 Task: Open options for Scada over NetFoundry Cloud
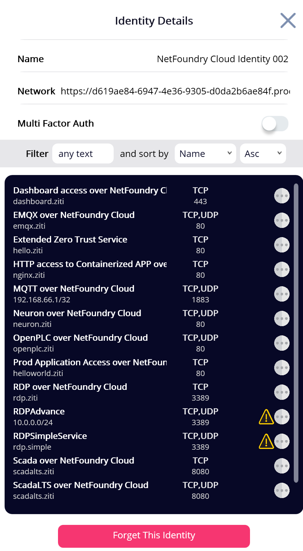(282, 466)
